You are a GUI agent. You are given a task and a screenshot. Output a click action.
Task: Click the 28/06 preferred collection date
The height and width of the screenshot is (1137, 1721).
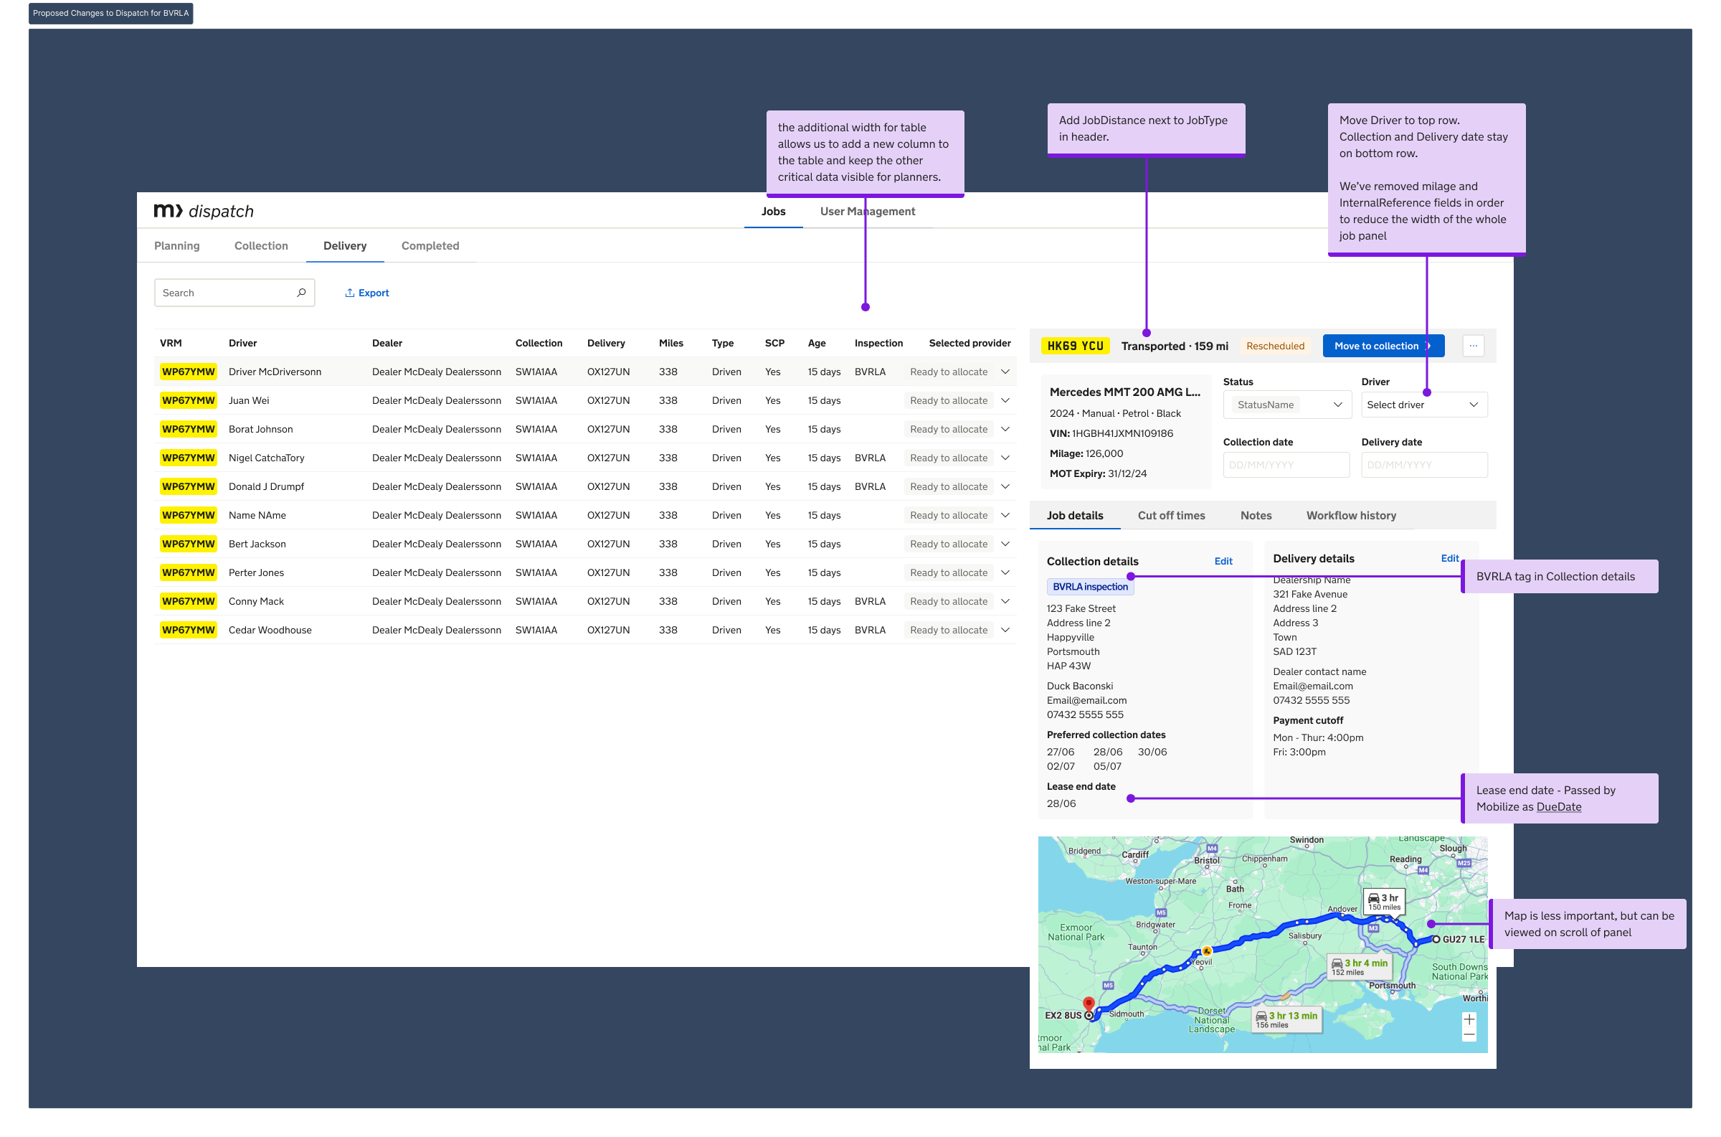(1108, 752)
